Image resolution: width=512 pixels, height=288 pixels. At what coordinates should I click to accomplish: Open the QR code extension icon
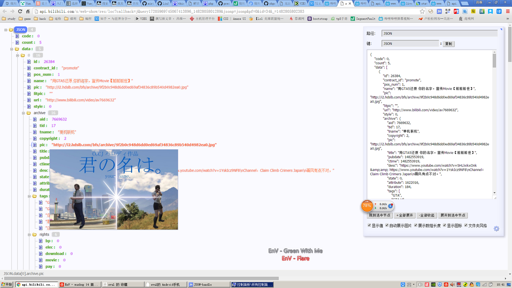[x=448, y=11]
